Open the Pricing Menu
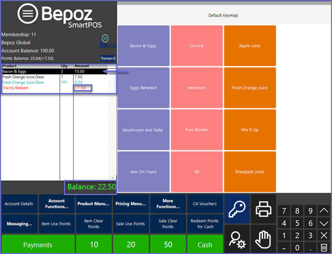 (130, 204)
